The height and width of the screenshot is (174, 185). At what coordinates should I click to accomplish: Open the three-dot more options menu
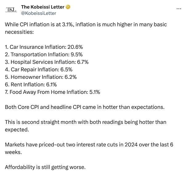point(179,9)
